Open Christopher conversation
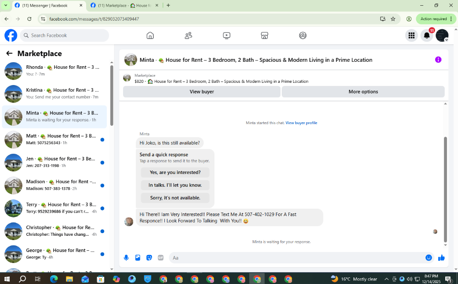 (x=55, y=231)
